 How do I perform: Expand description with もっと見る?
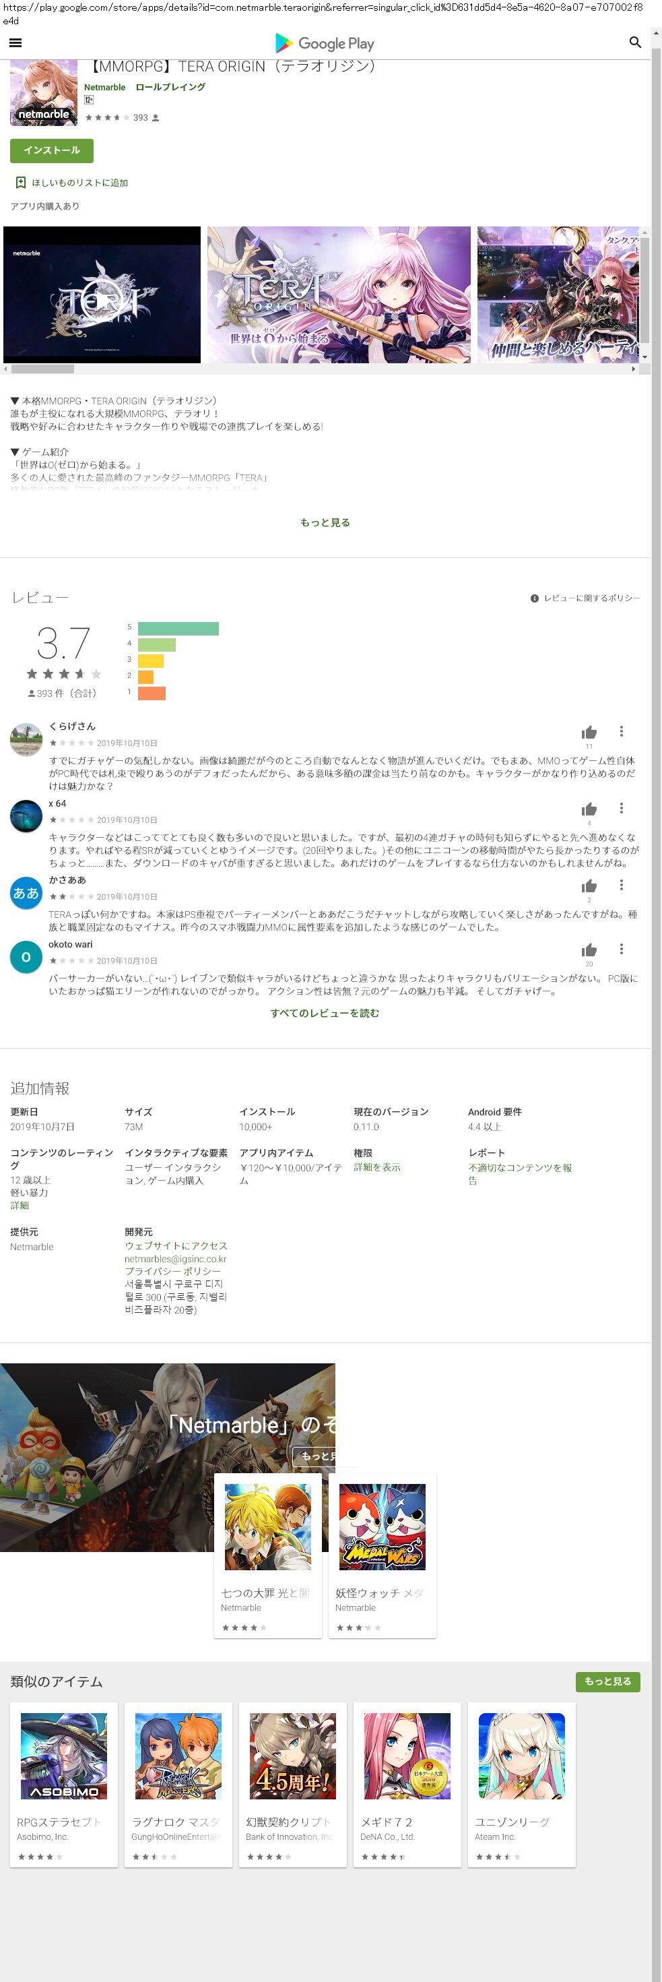pyautogui.click(x=325, y=522)
